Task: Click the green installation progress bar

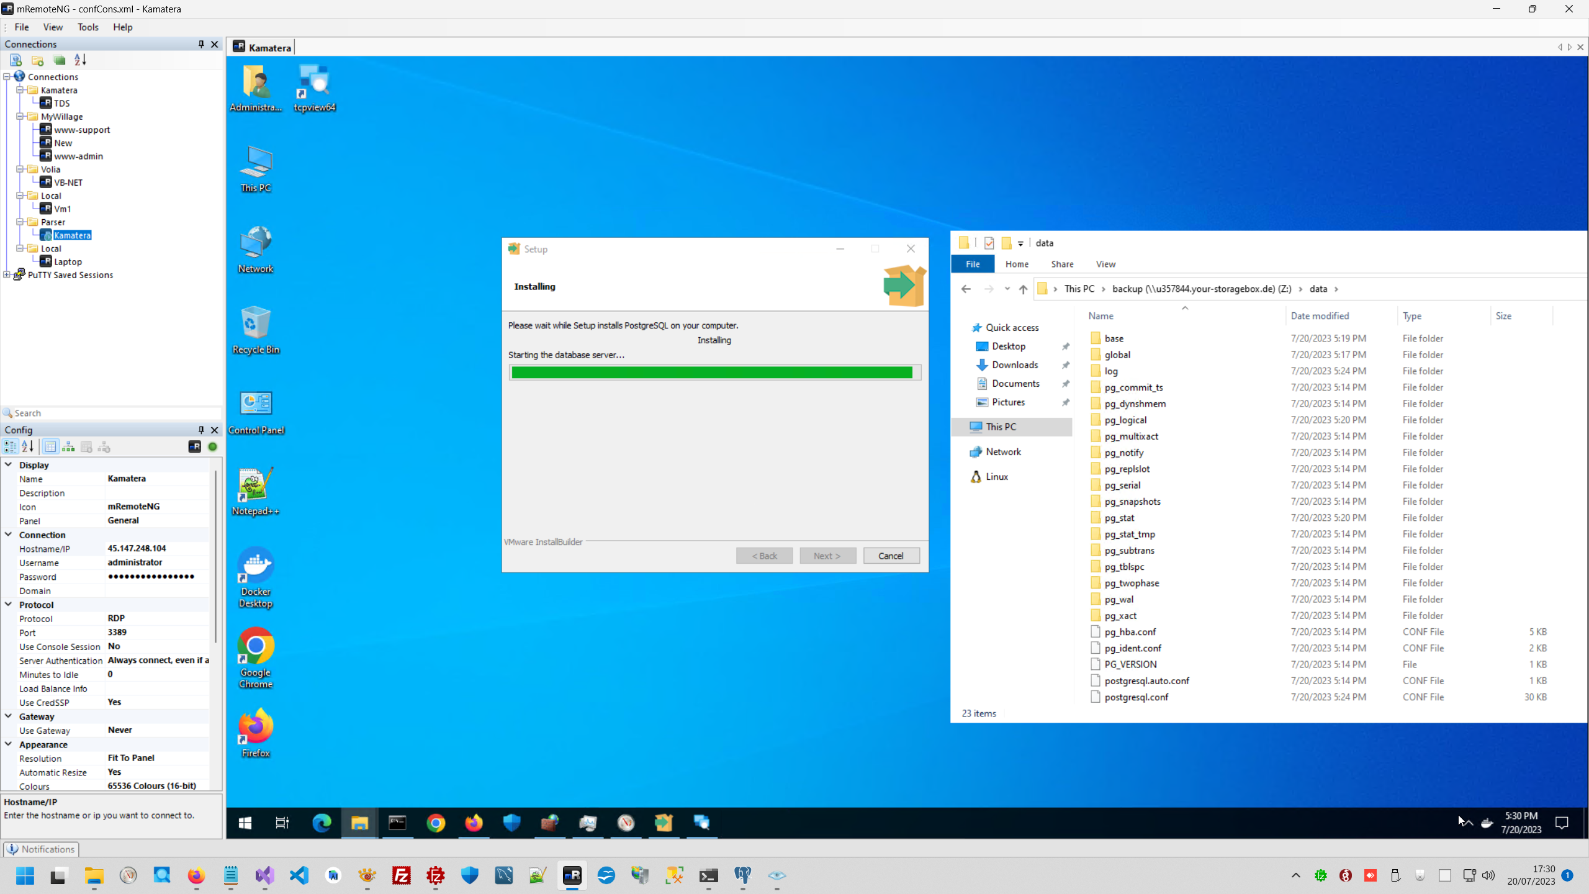Action: tap(712, 372)
